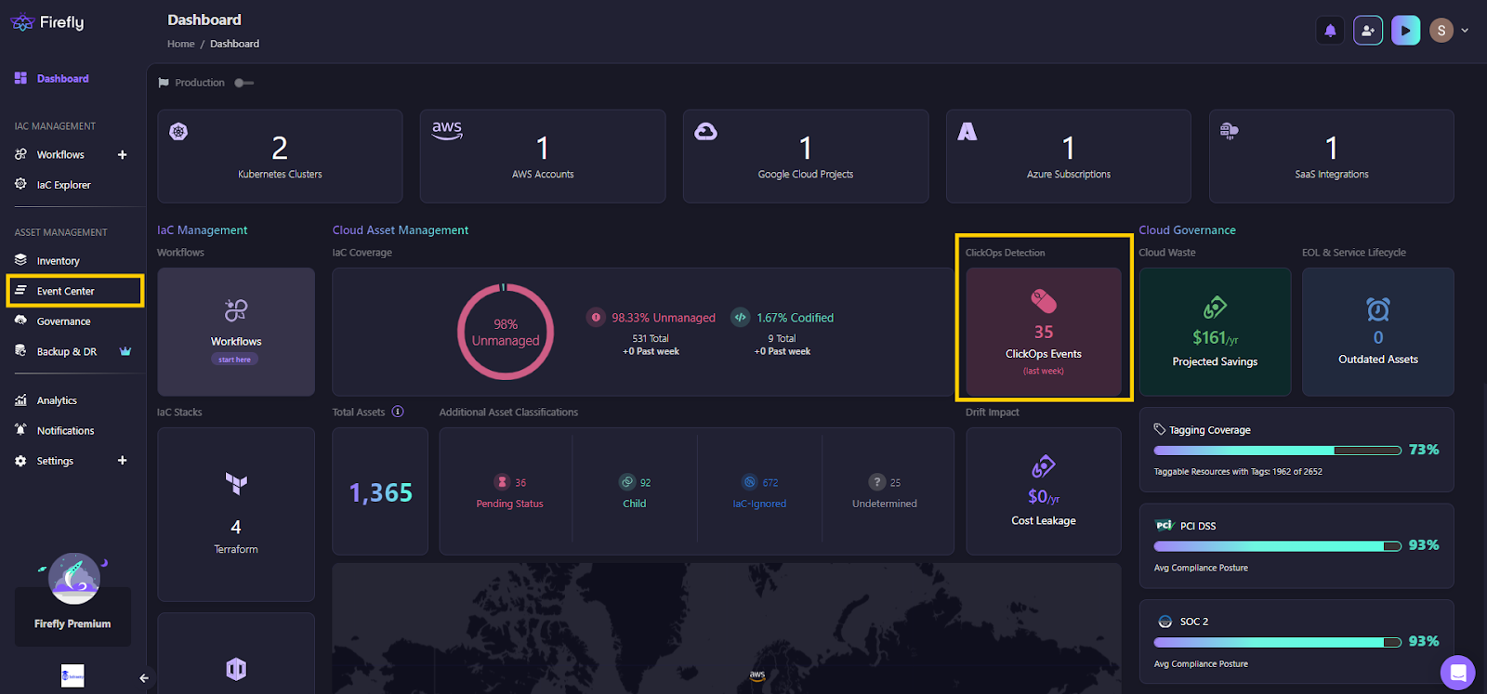Open Settings in the sidebar
The height and width of the screenshot is (694, 1487).
pyautogui.click(x=55, y=461)
